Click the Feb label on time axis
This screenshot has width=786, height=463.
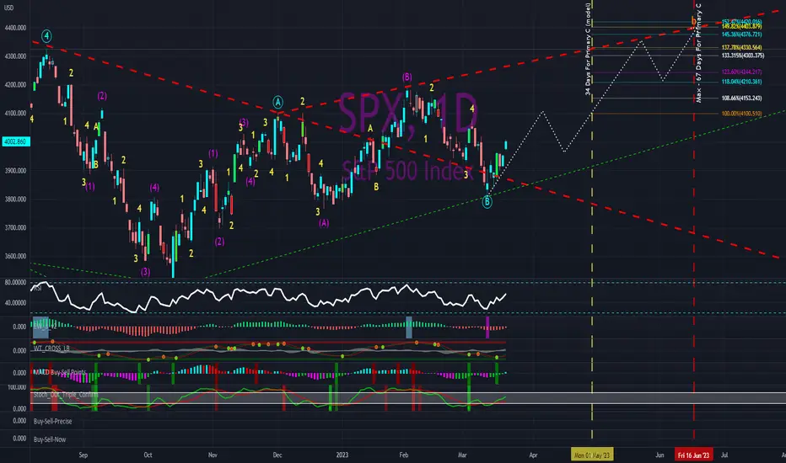pos(403,455)
